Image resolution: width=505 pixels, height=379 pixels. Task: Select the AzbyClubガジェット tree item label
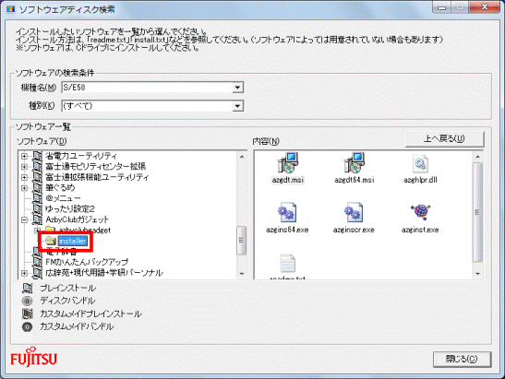pos(78,219)
